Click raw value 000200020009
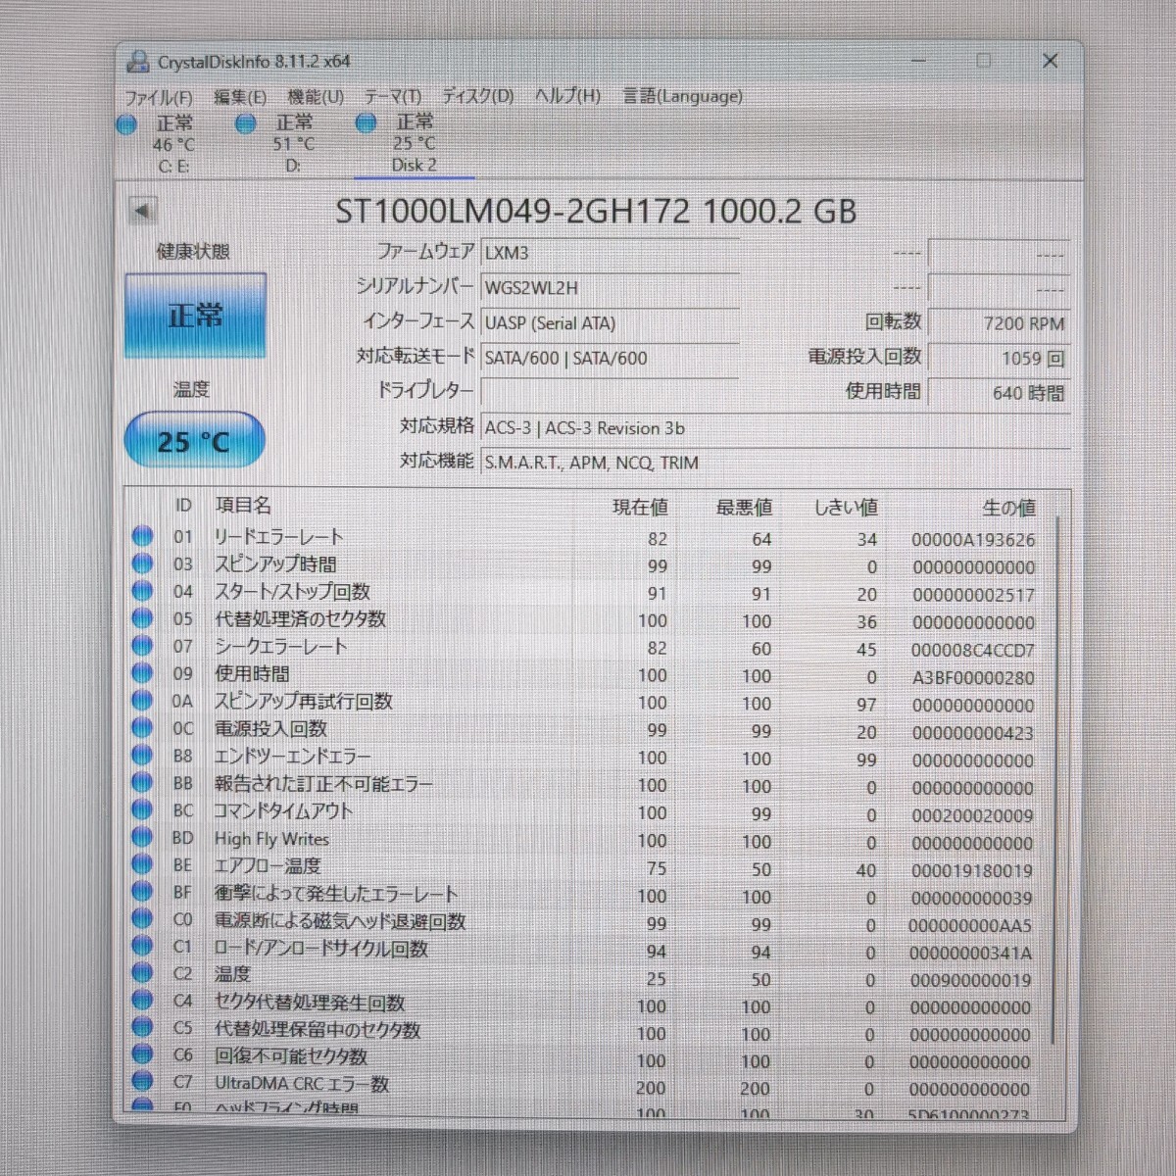Image resolution: width=1176 pixels, height=1176 pixels. click(973, 814)
